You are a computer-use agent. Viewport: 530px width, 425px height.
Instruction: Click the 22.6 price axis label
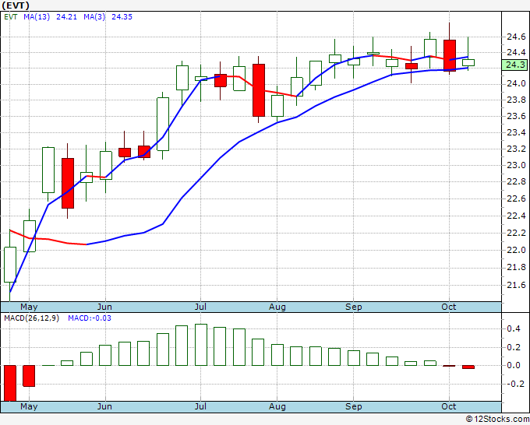point(516,198)
